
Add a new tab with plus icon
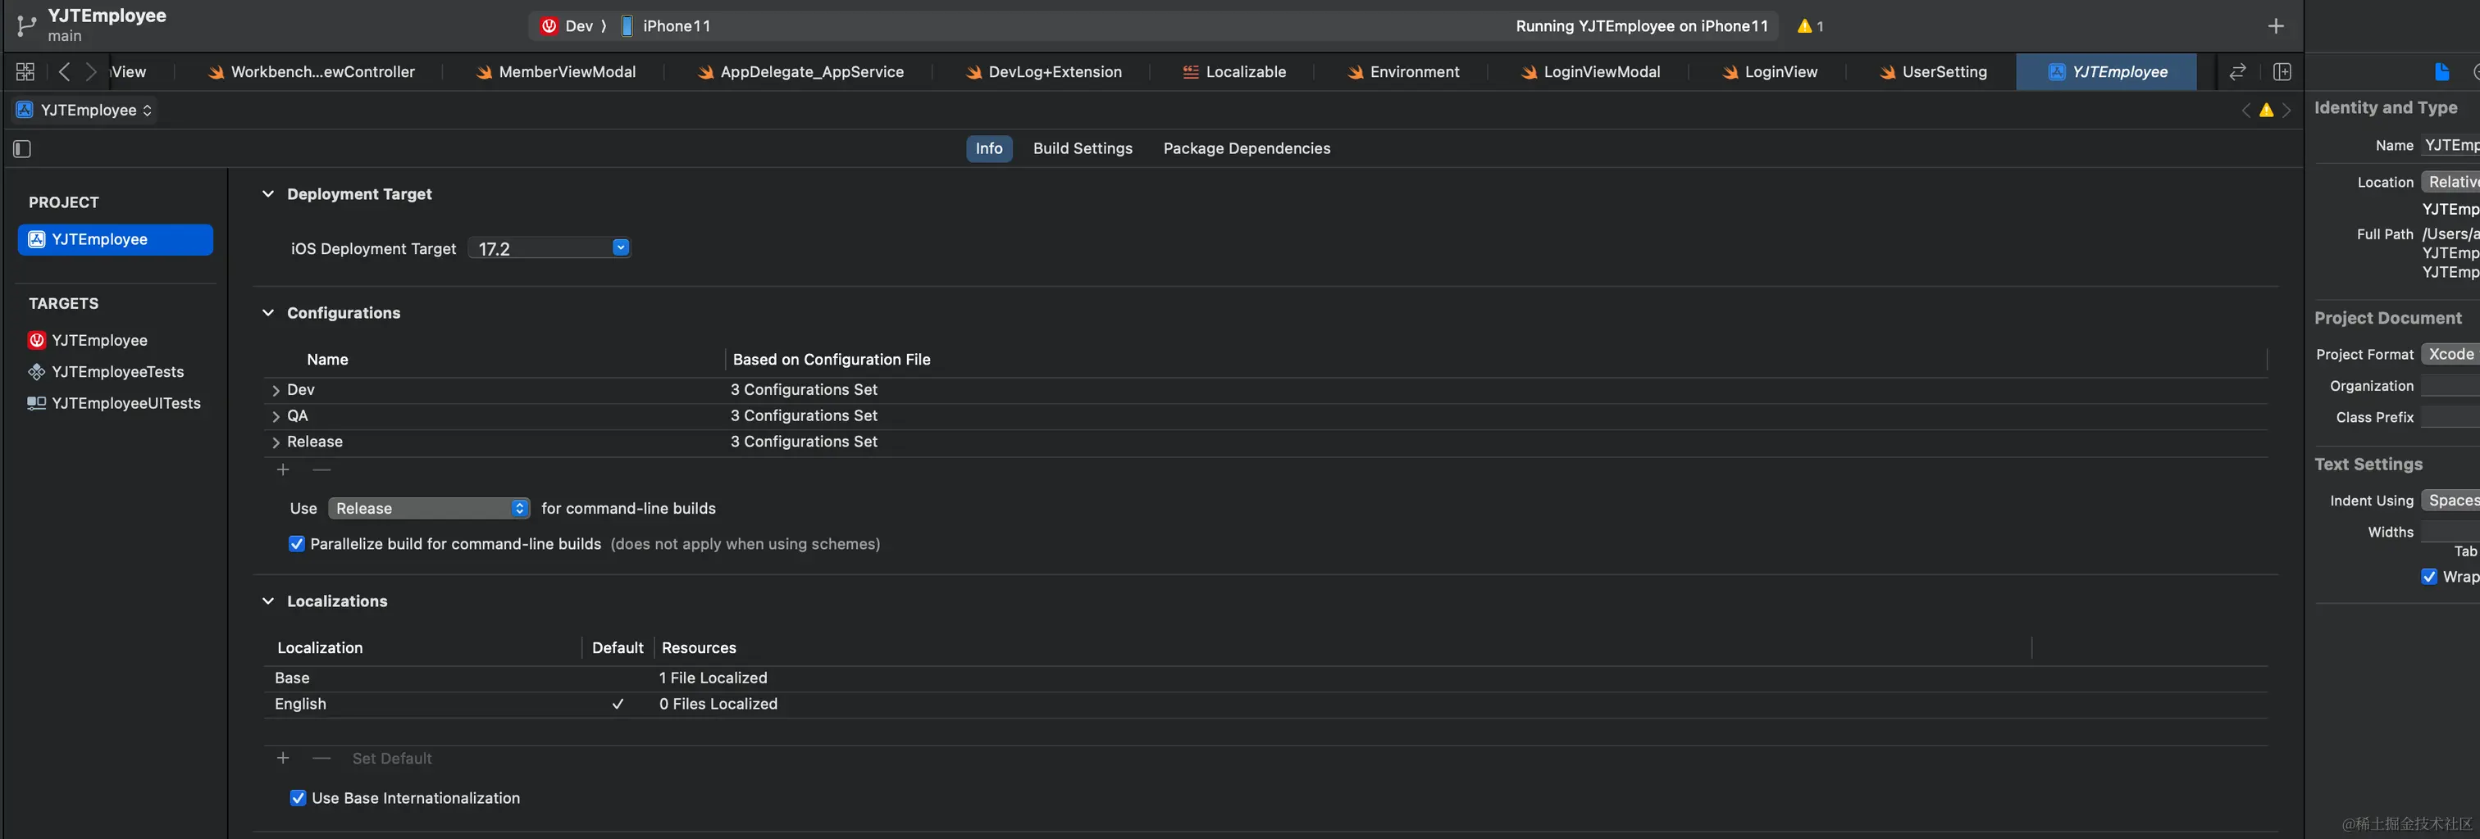click(x=2276, y=26)
